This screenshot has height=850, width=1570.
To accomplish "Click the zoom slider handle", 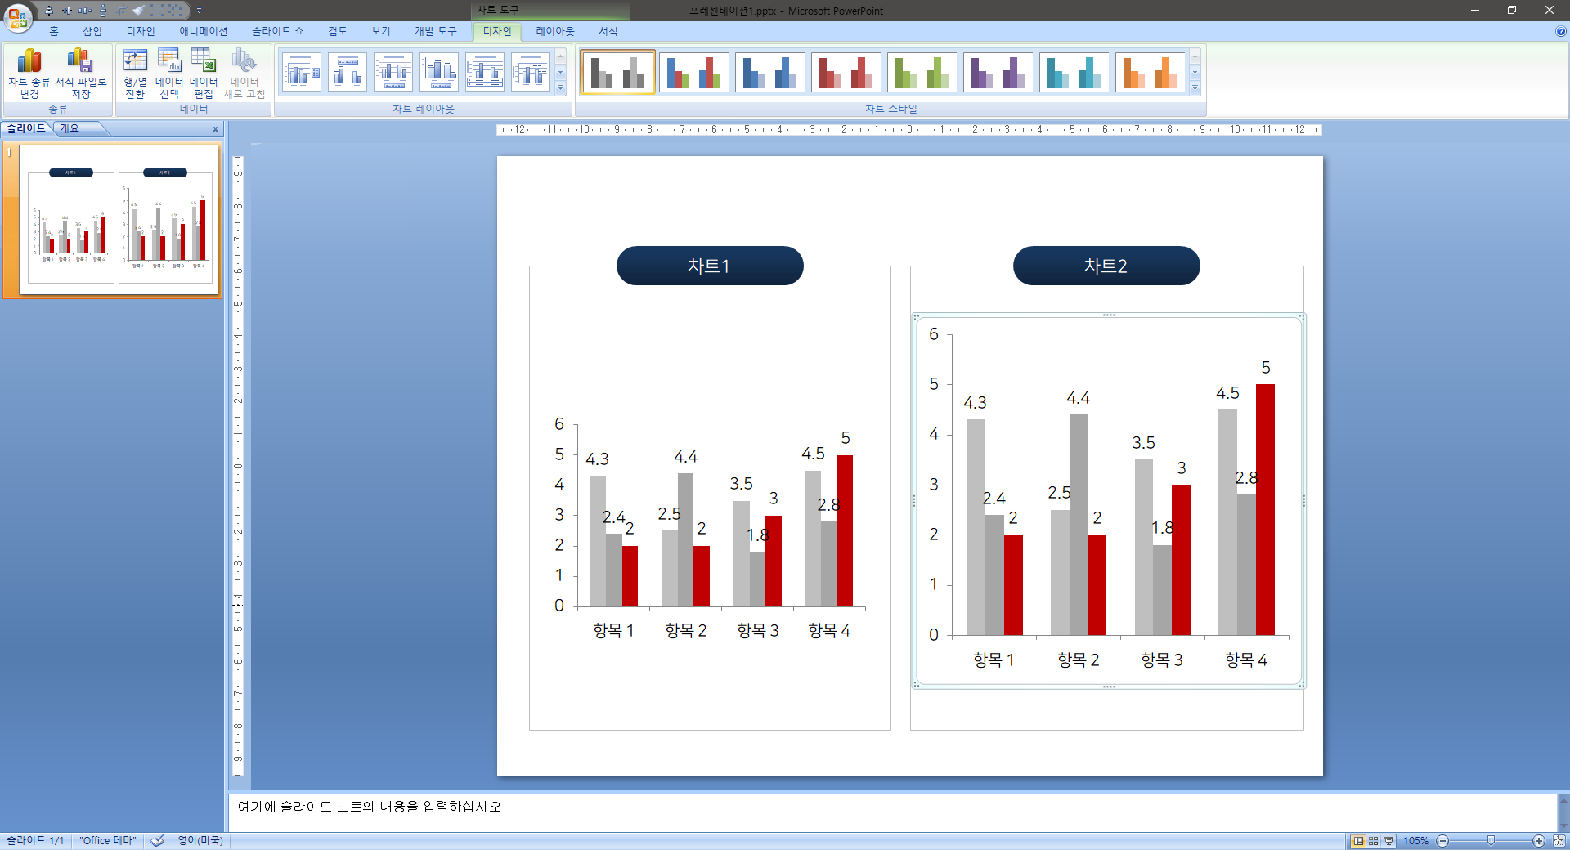I will click(x=1491, y=841).
